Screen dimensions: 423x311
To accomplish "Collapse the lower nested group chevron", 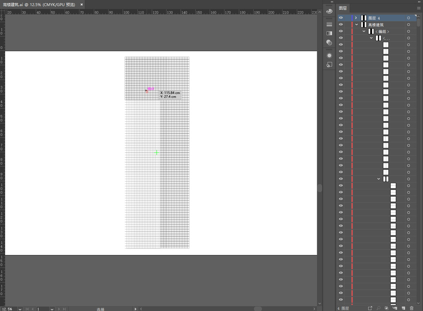I will click(378, 179).
